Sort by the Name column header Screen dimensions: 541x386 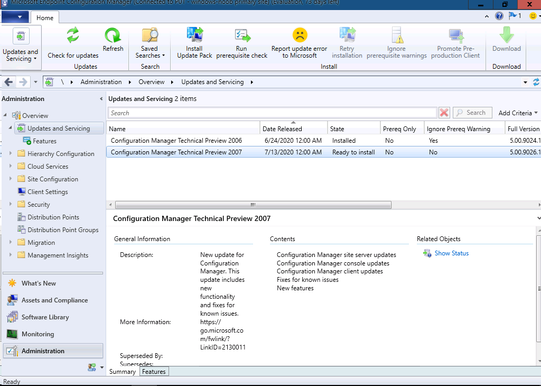[x=183, y=128]
